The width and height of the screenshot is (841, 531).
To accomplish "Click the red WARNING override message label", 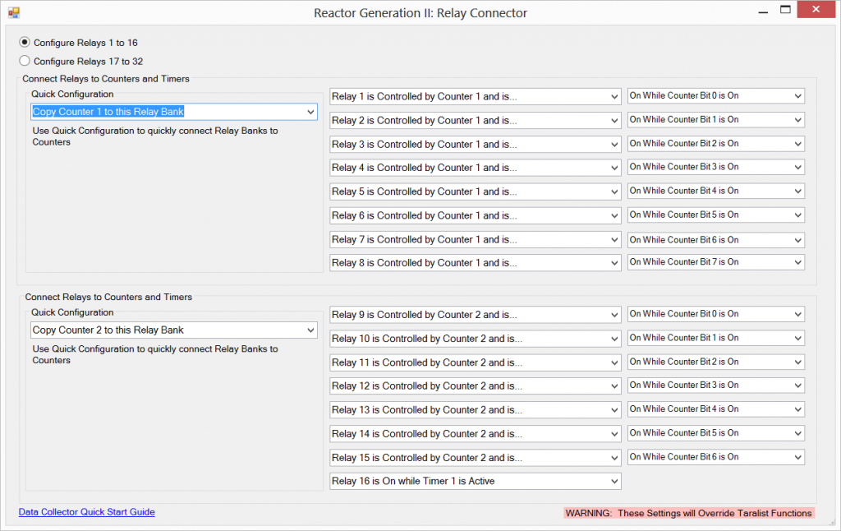I will click(688, 513).
